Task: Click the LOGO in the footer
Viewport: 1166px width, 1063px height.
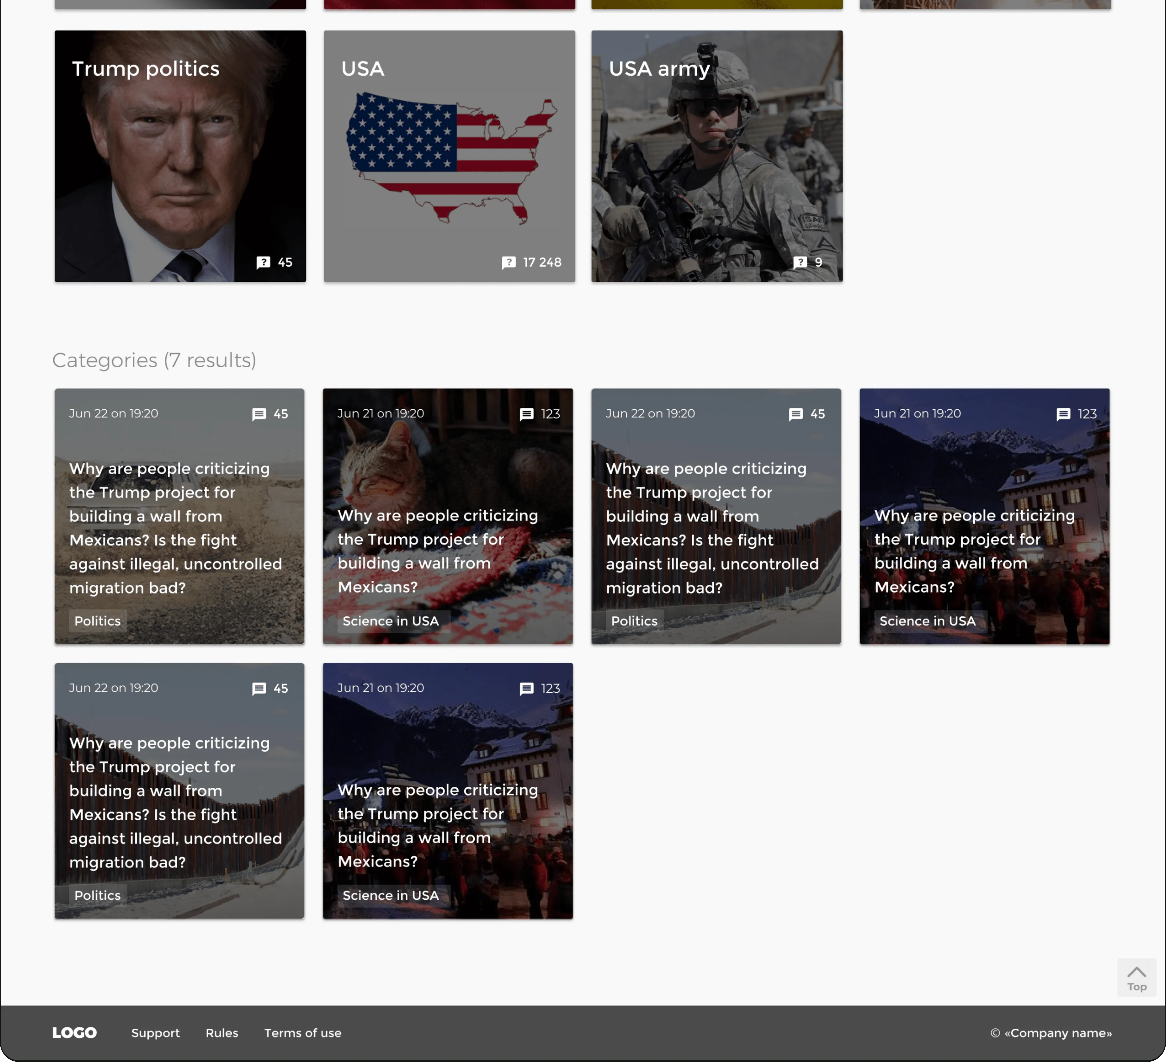Action: (74, 1033)
